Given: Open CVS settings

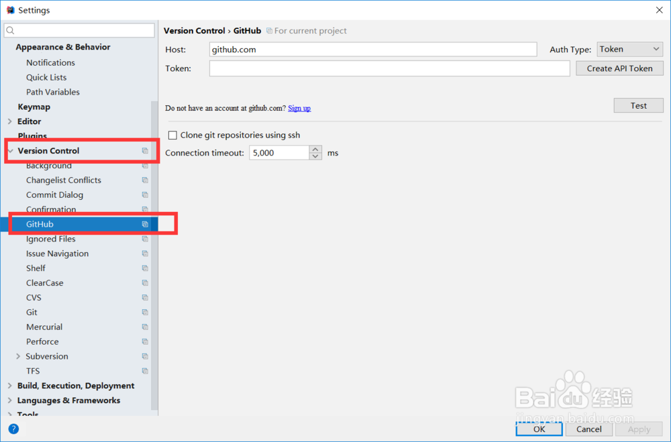Looking at the screenshot, I should tap(34, 297).
